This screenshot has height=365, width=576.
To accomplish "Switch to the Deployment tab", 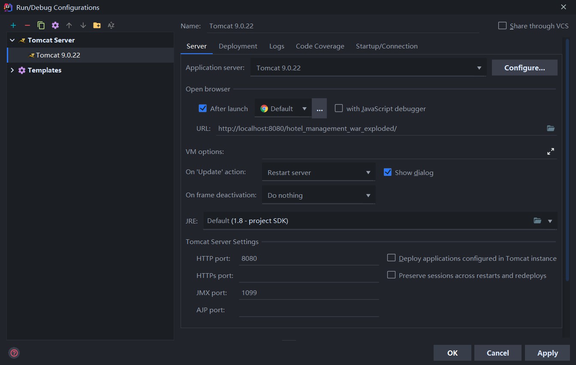I will pyautogui.click(x=238, y=46).
